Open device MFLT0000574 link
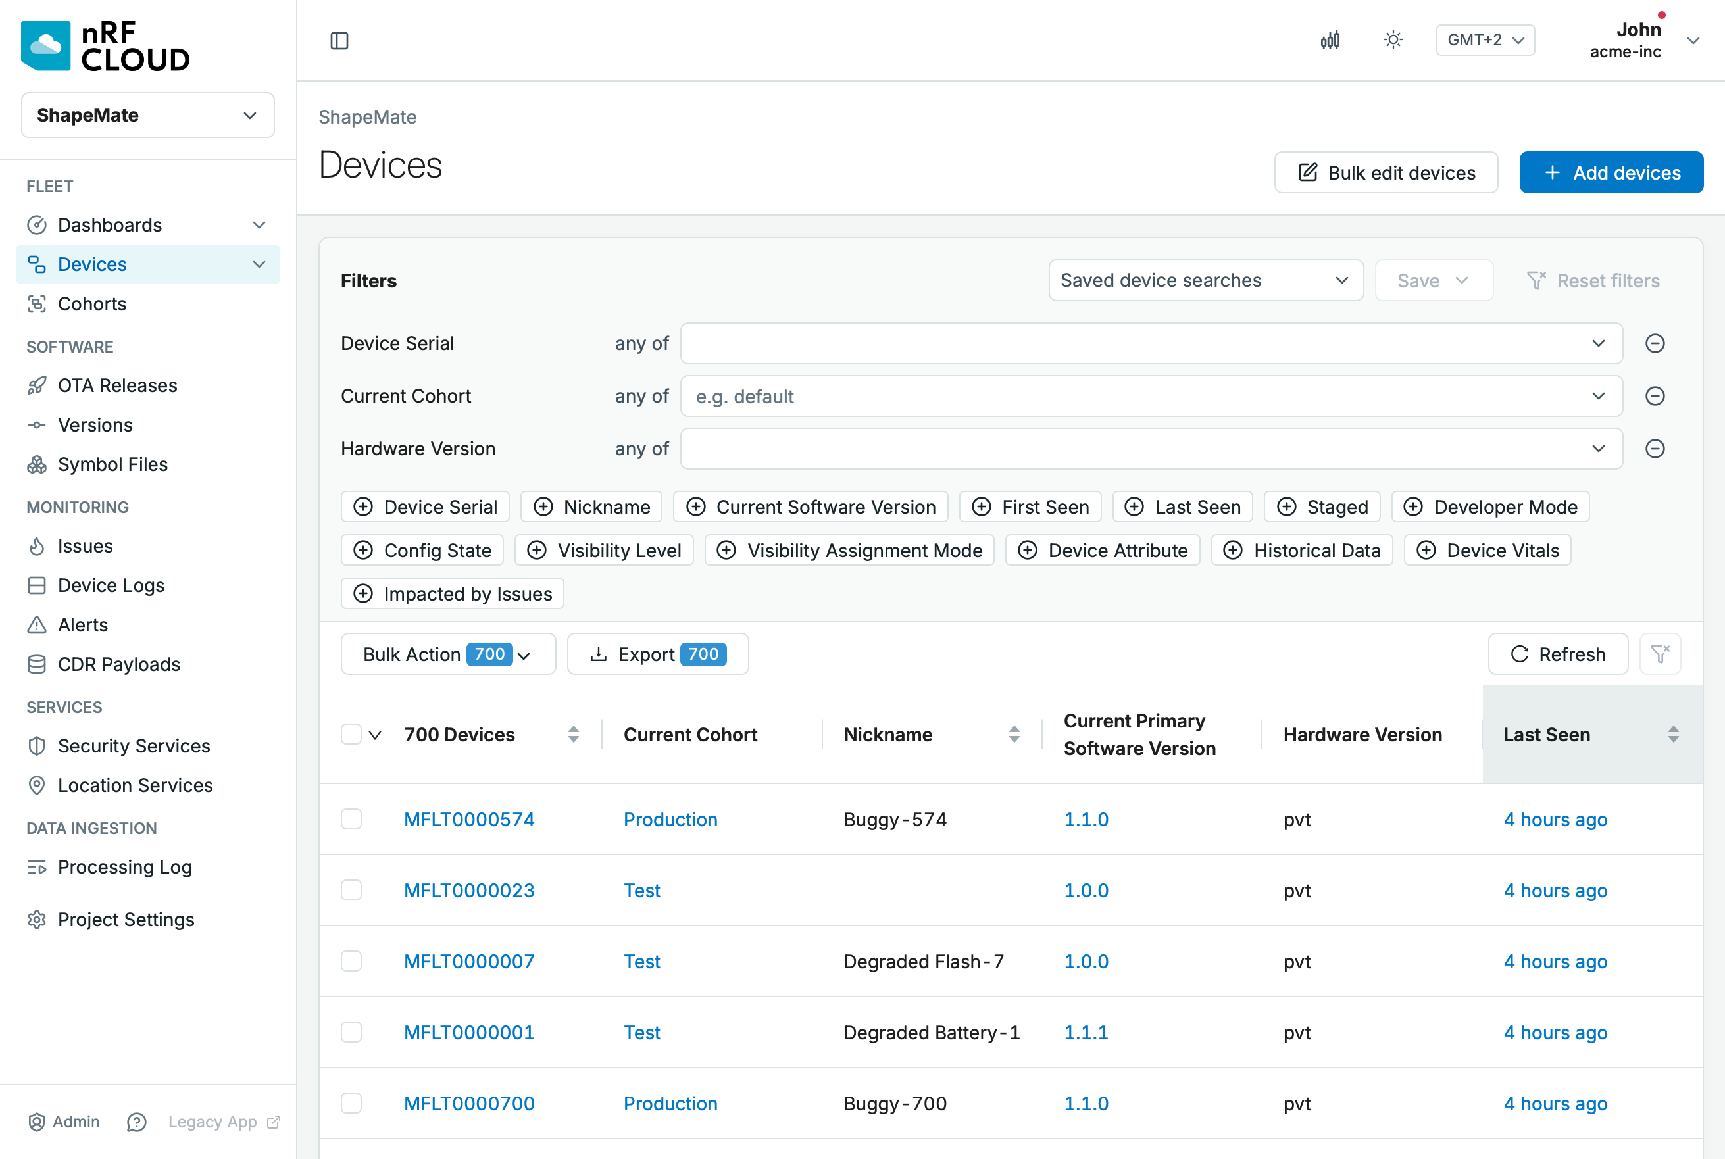The width and height of the screenshot is (1725, 1159). [x=468, y=820]
